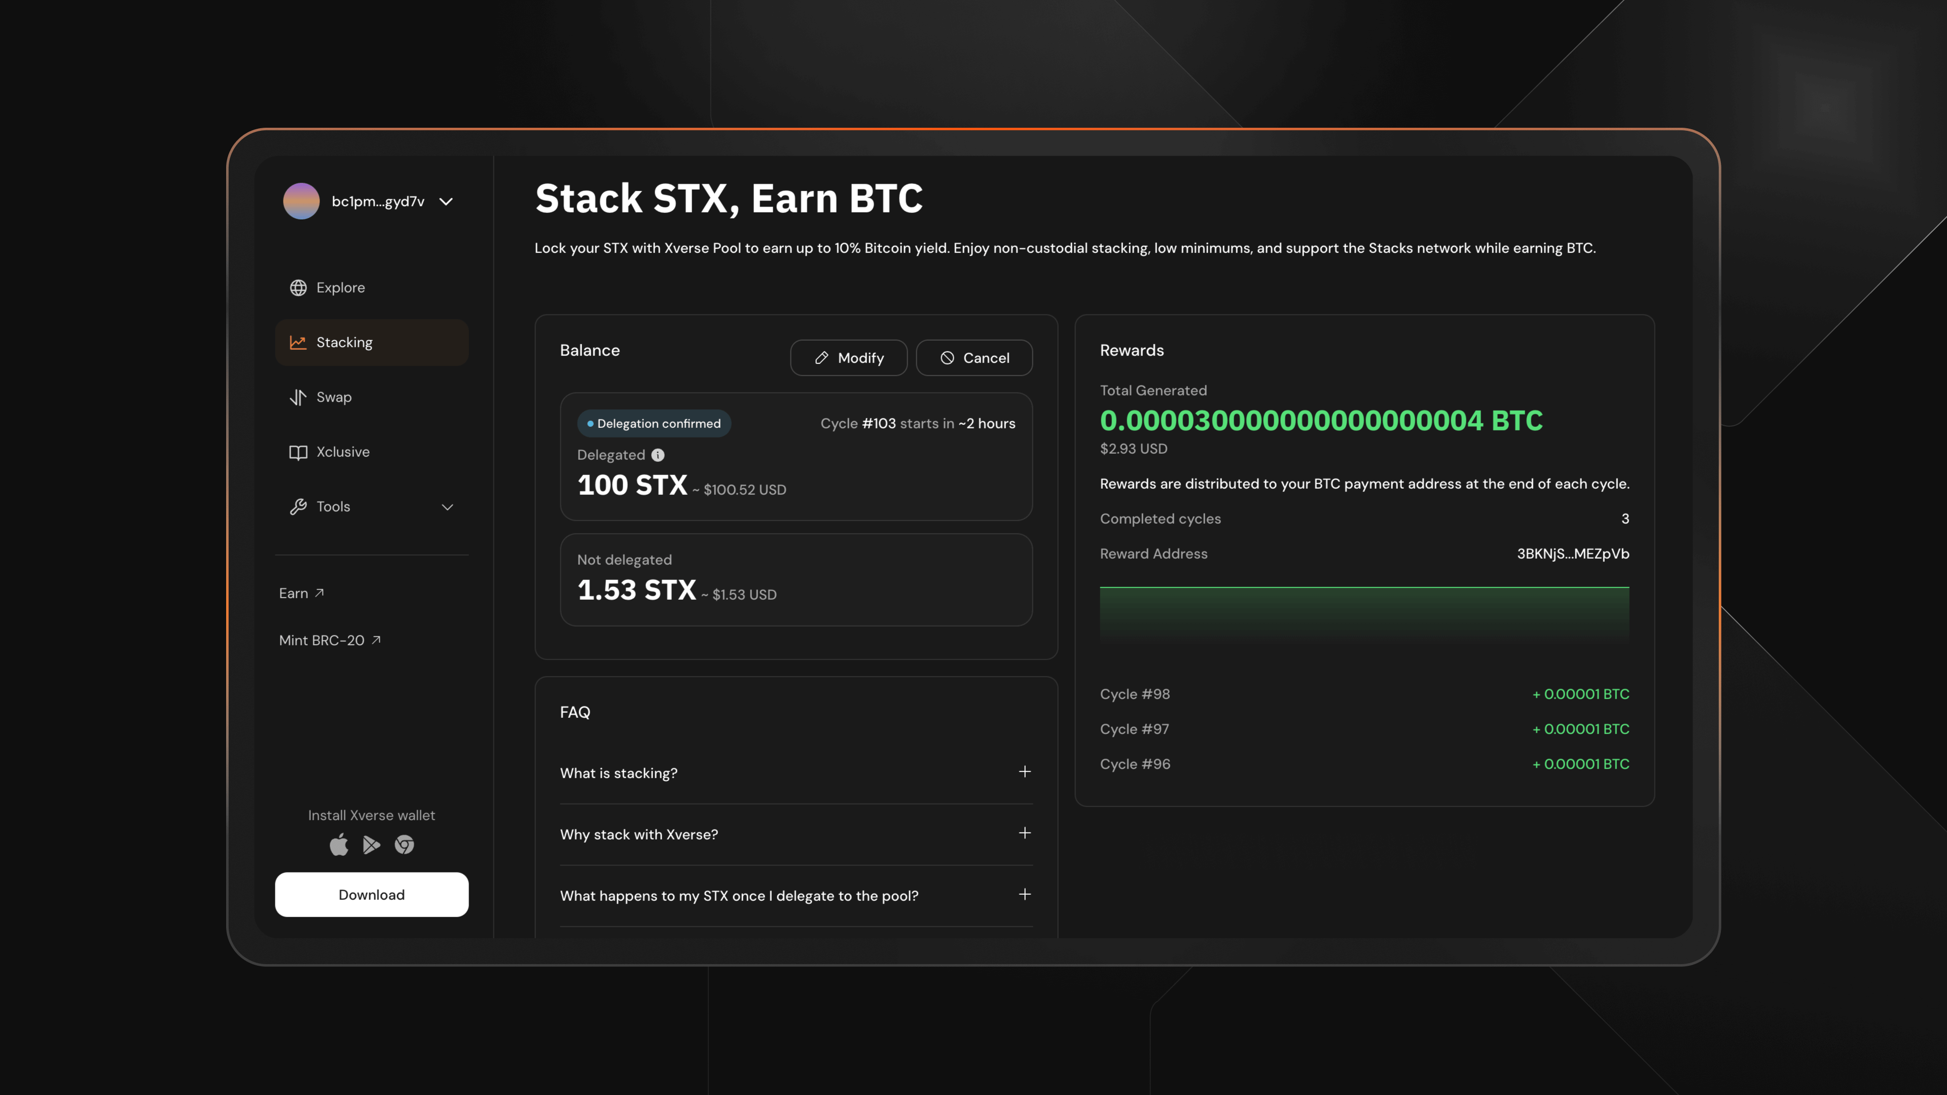Image resolution: width=1947 pixels, height=1095 pixels.
Task: Expand the 'What happens to my STX' FAQ
Action: click(x=796, y=895)
